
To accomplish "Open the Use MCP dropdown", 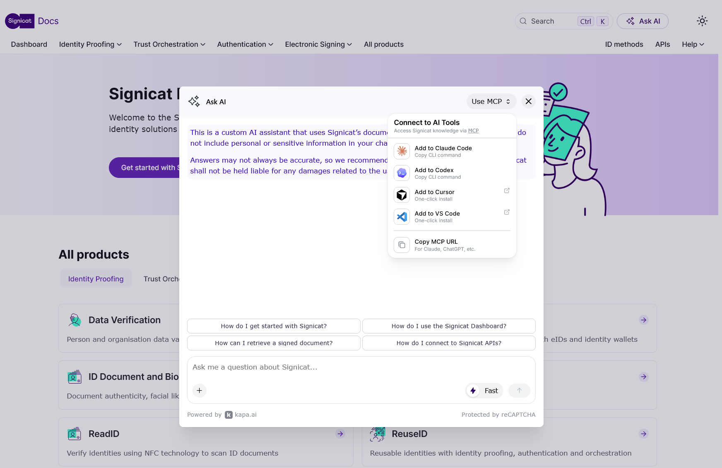I will pos(491,101).
